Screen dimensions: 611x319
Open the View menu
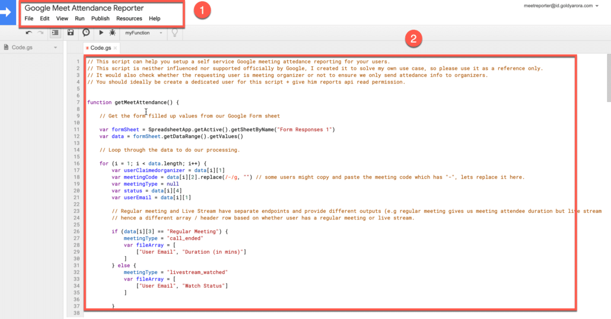(x=62, y=18)
